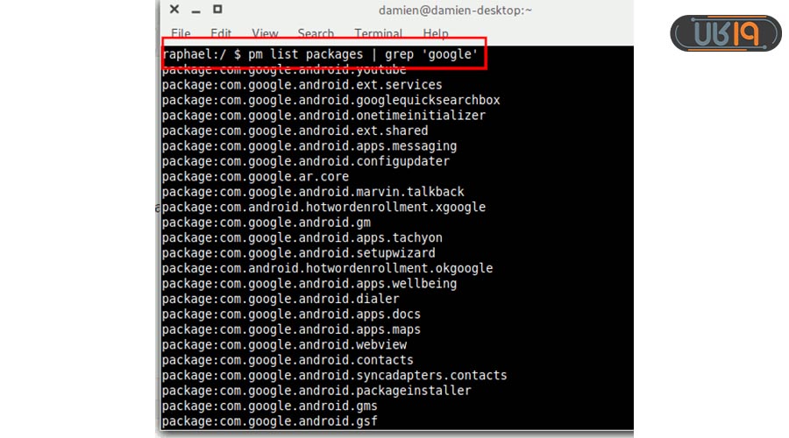Click the com.google.android.gsf package line
The image size is (789, 438).
tap(269, 421)
